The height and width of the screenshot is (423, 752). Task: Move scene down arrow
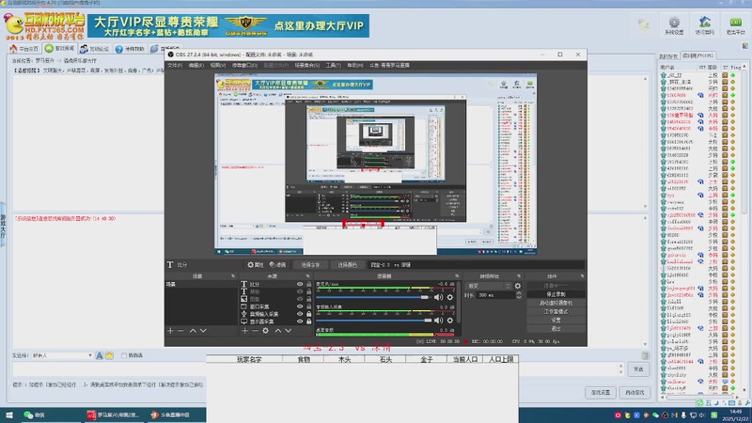203,331
